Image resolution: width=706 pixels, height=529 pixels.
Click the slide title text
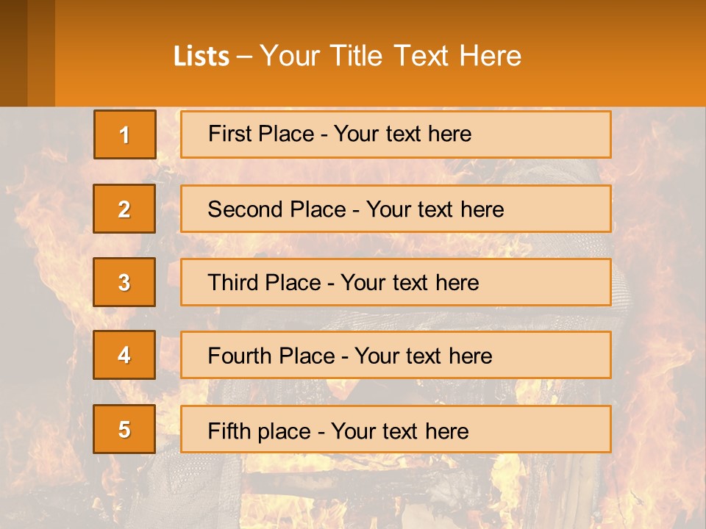pos(347,56)
